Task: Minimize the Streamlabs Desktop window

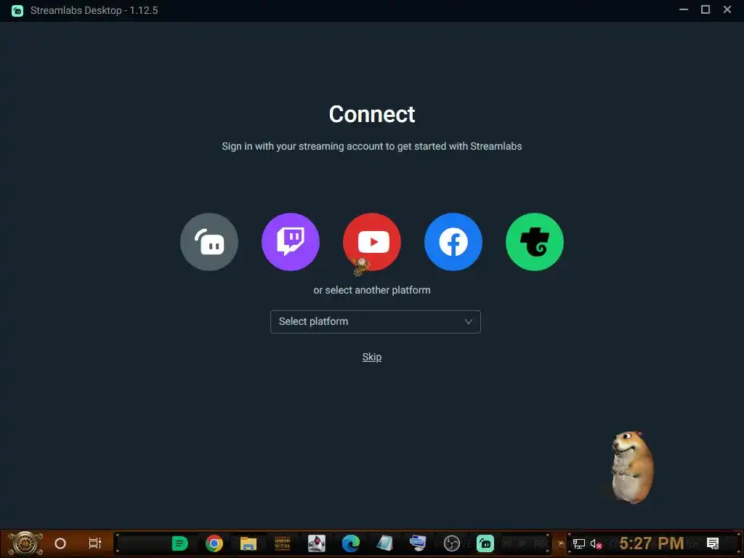Action: (684, 9)
